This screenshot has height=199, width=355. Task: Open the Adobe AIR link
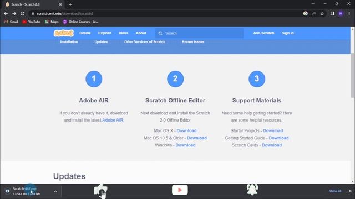tap(113, 120)
